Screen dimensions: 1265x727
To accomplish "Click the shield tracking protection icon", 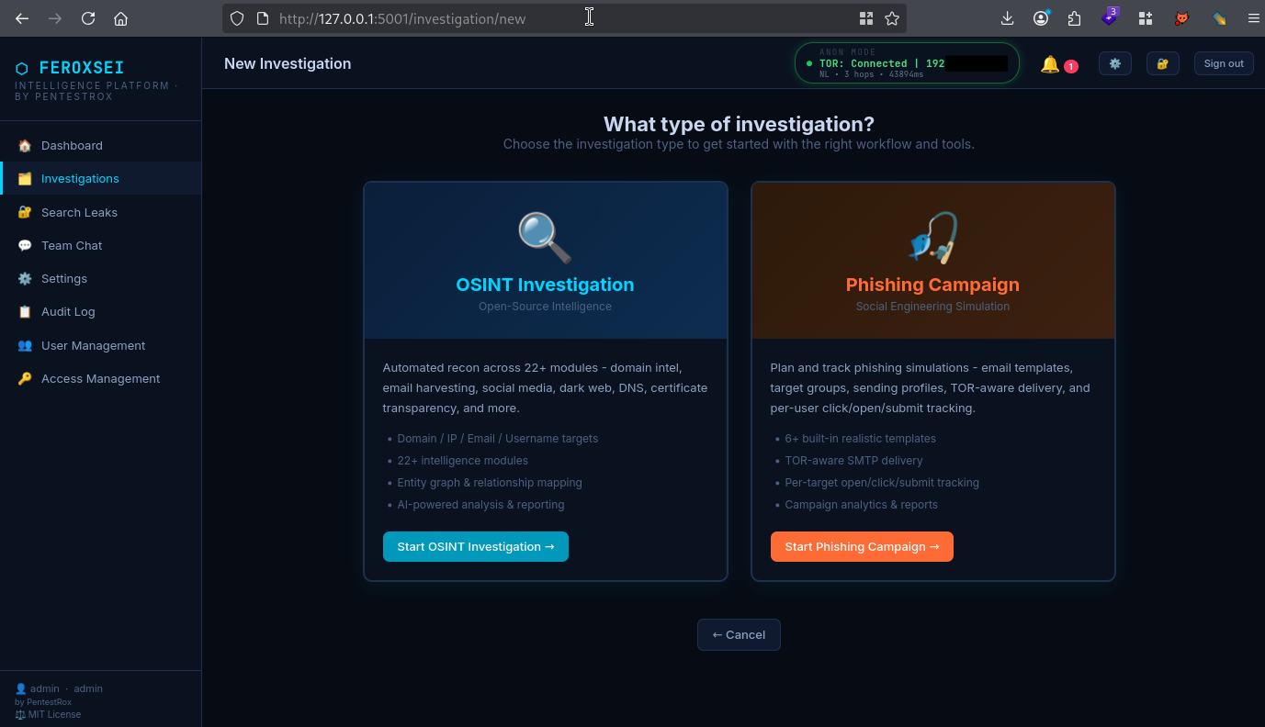I will pos(237,18).
